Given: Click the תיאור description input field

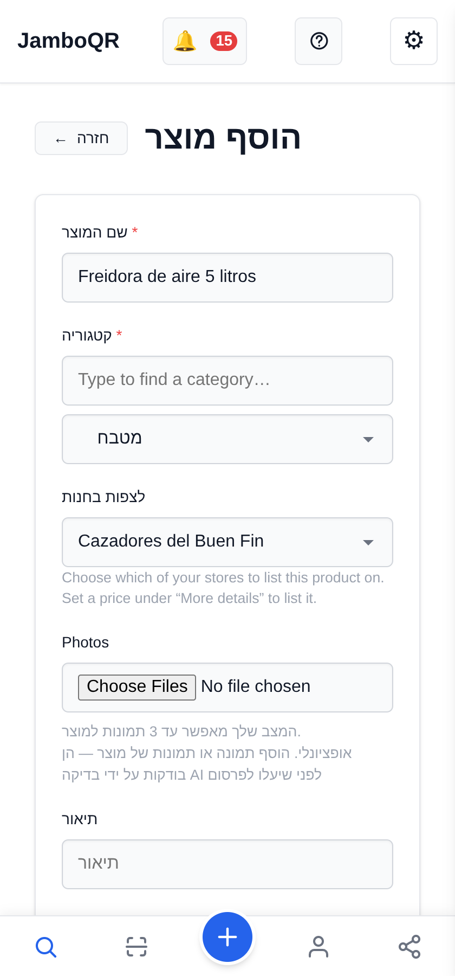Looking at the screenshot, I should [227, 864].
